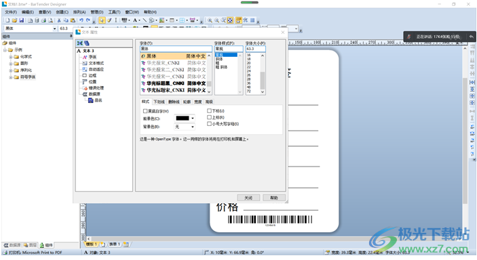The width and height of the screenshot is (477, 260).
Task: Click the font list scroll down arrow
Action: pyautogui.click(x=209, y=91)
